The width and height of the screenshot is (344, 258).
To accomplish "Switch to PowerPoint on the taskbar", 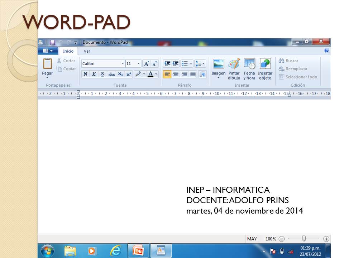I will coord(138,250).
